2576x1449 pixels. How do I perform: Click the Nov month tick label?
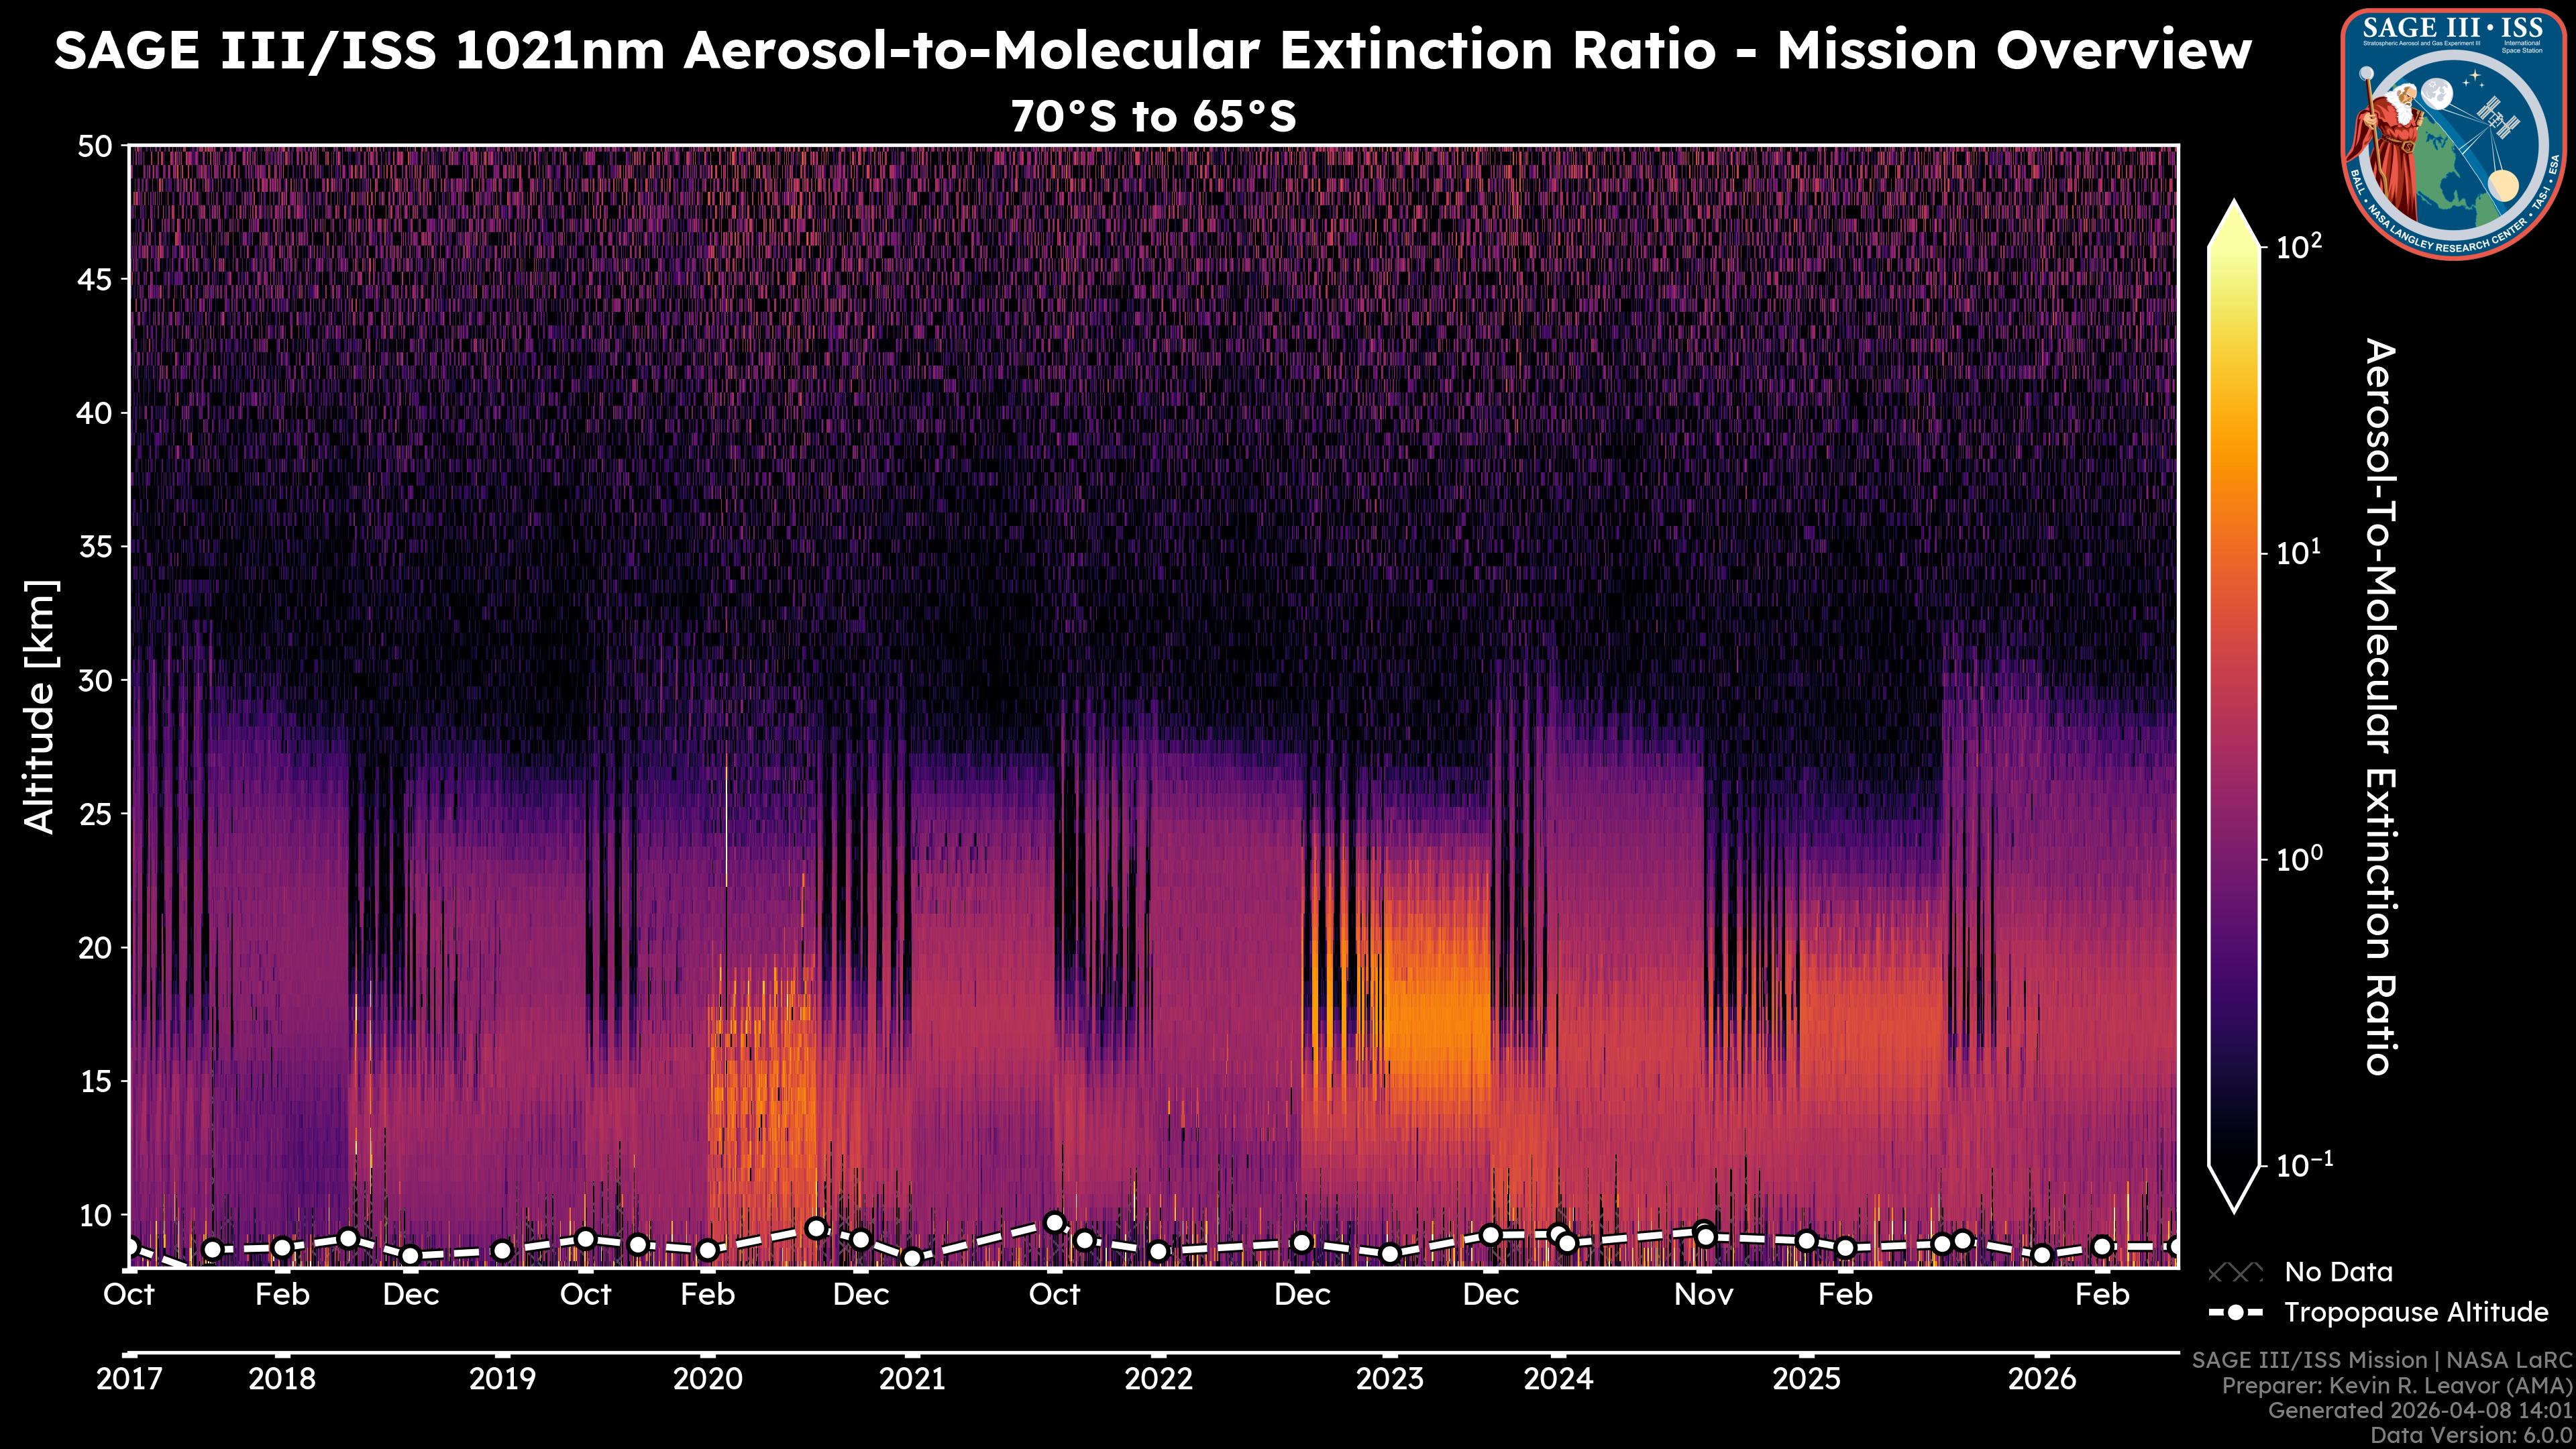click(1703, 1295)
